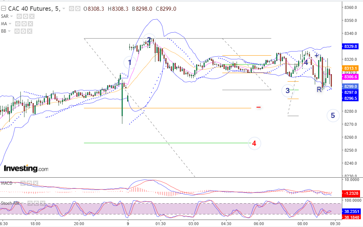The width and height of the screenshot is (363, 227).
Task: Hide the BB indicator with eye icon
Action: pyautogui.click(x=17, y=31)
